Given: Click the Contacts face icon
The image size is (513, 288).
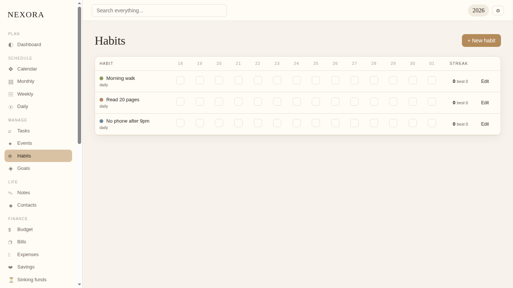Looking at the screenshot, I should click(11, 205).
